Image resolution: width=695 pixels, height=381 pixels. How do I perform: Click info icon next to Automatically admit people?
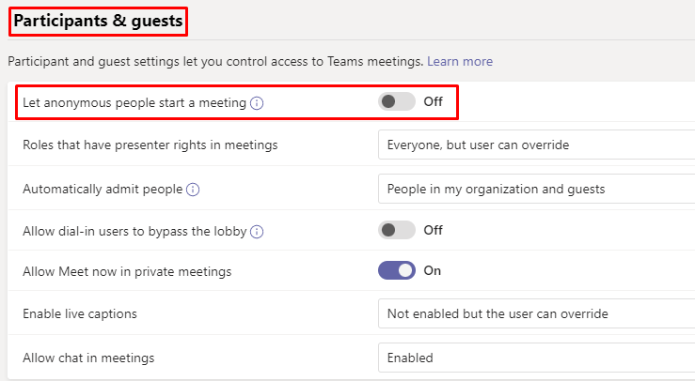(x=193, y=189)
